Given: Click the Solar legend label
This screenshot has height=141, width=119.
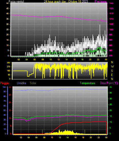Looking at the screenshot, I should coord(33,83).
